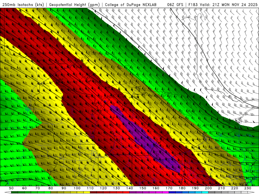
Task: Select the 100 knot label on the color scale
Action: pos(77,188)
